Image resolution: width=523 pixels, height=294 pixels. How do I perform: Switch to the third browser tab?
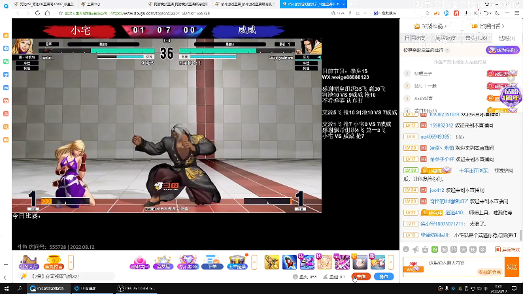click(179, 4)
